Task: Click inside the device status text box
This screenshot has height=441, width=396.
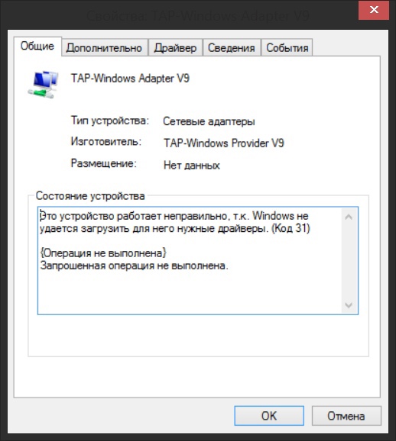Action: coord(190,260)
